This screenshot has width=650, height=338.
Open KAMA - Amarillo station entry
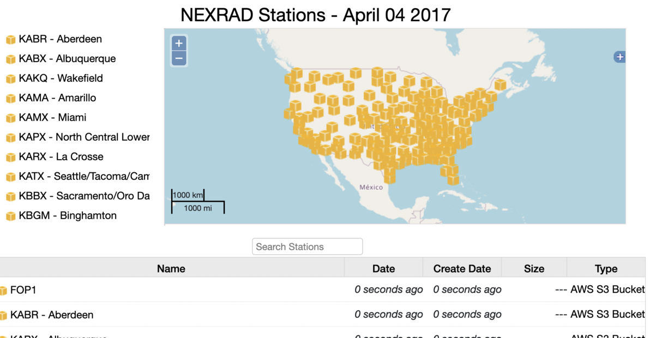pos(57,98)
